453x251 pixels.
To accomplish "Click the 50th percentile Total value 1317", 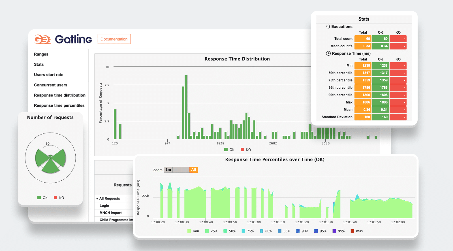I will 363,73.
